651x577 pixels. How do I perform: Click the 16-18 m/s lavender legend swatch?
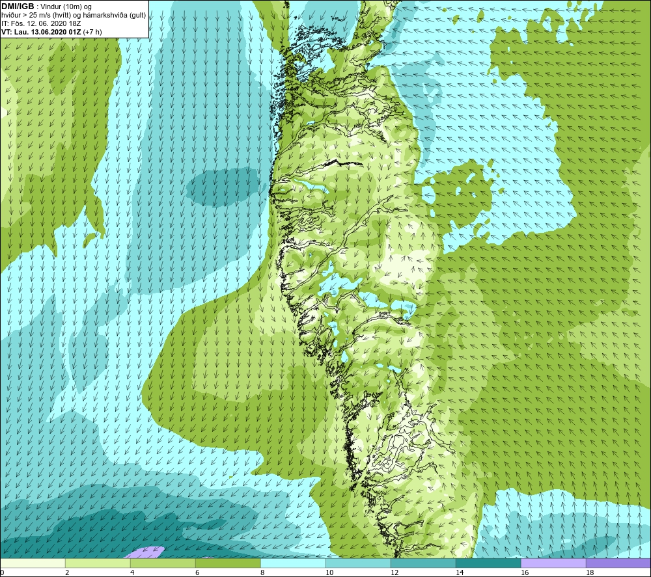tap(553, 563)
